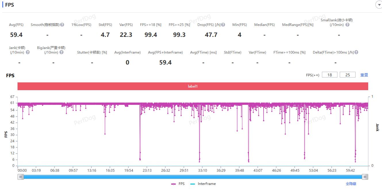The image size is (382, 193).
Task: Select the red label1 bar
Action: [193, 86]
